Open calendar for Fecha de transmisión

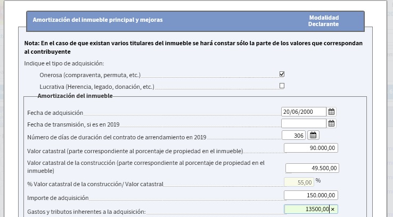tap(331, 123)
